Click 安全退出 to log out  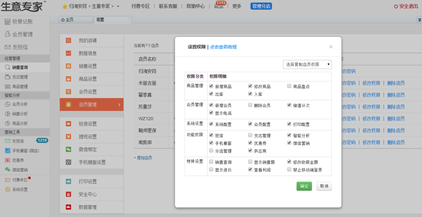(406, 6)
